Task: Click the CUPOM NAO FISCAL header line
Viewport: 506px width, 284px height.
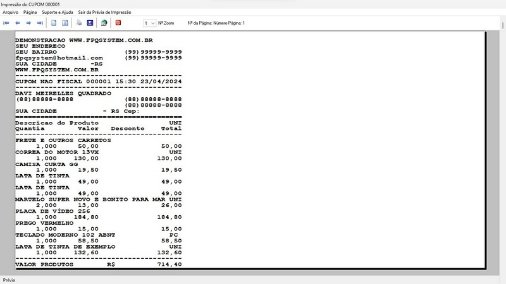Action: pos(98,81)
